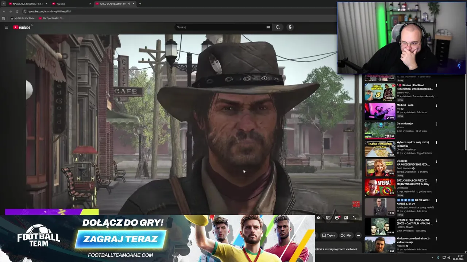Viewport: 467px width, 262px height.
Task: Show hidden system tray icons chevron
Action: tap(432, 258)
